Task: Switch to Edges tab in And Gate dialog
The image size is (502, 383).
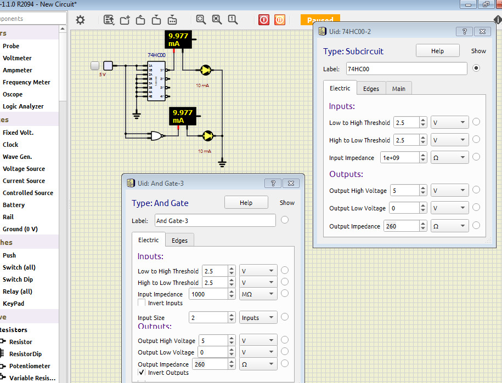Action: [x=179, y=241]
